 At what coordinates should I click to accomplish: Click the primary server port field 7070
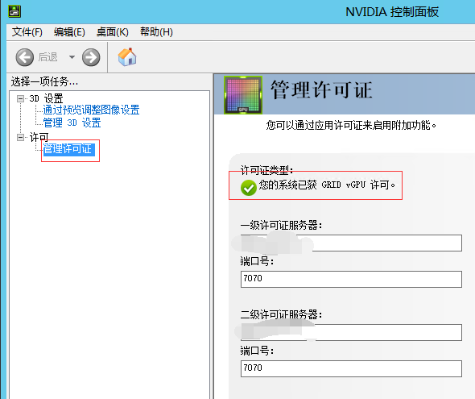351,279
